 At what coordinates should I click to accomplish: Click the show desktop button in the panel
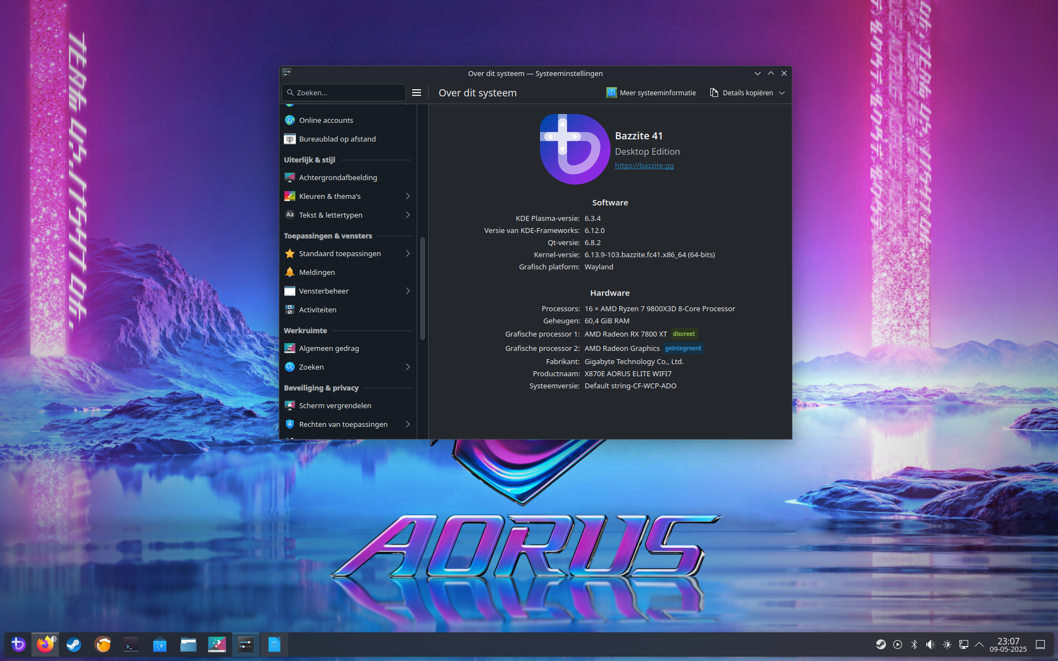(1040, 644)
